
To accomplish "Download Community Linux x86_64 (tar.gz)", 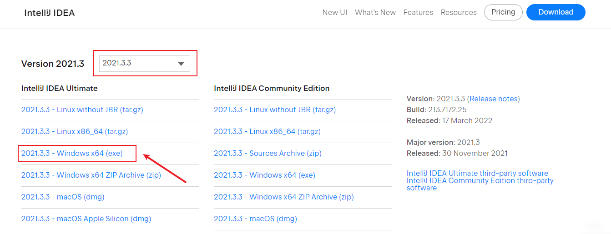I will (x=267, y=132).
